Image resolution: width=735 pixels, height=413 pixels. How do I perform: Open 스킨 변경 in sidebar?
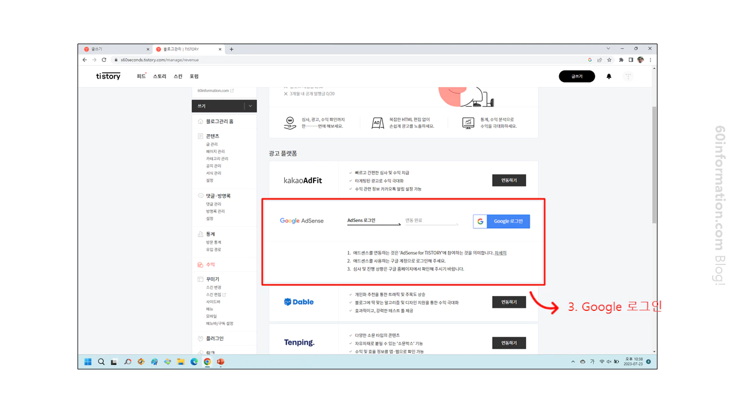pos(214,287)
